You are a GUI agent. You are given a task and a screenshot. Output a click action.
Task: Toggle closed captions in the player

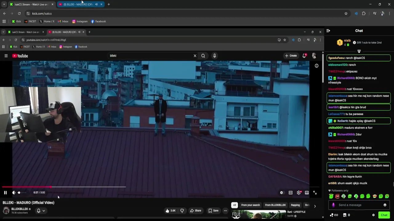tap(291, 193)
